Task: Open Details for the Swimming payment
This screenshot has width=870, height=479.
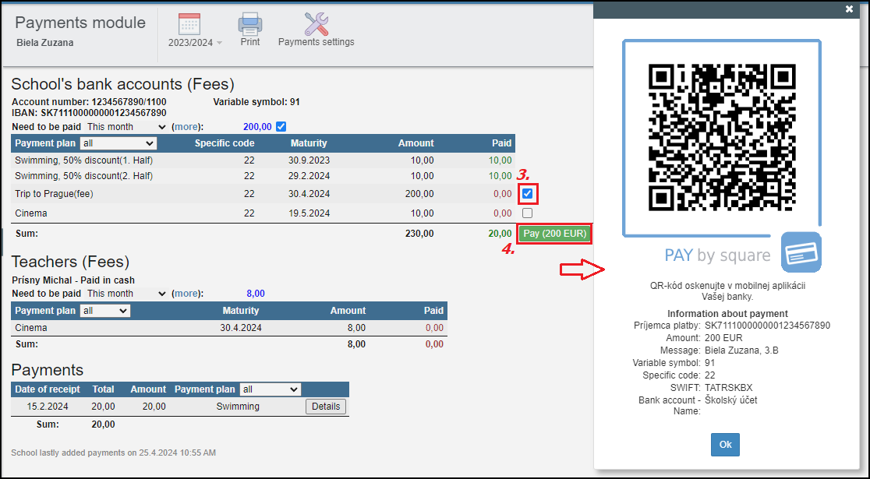Action: click(x=326, y=407)
